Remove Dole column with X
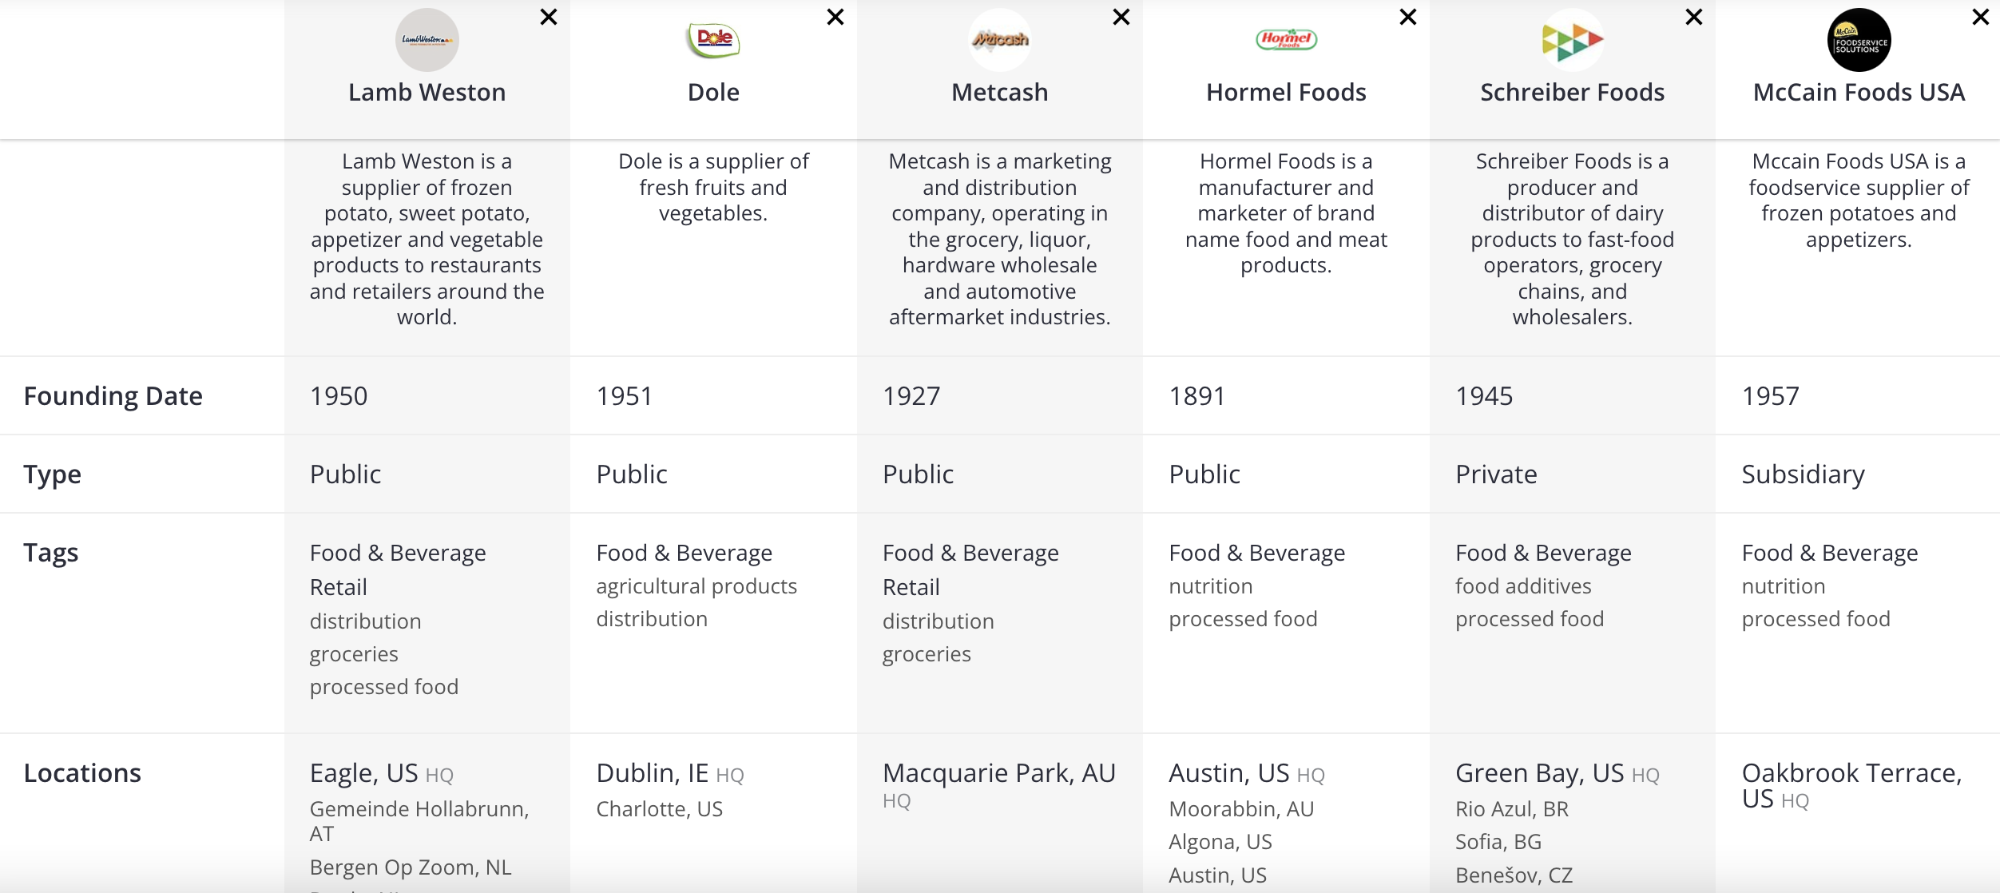2000x893 pixels. (835, 17)
